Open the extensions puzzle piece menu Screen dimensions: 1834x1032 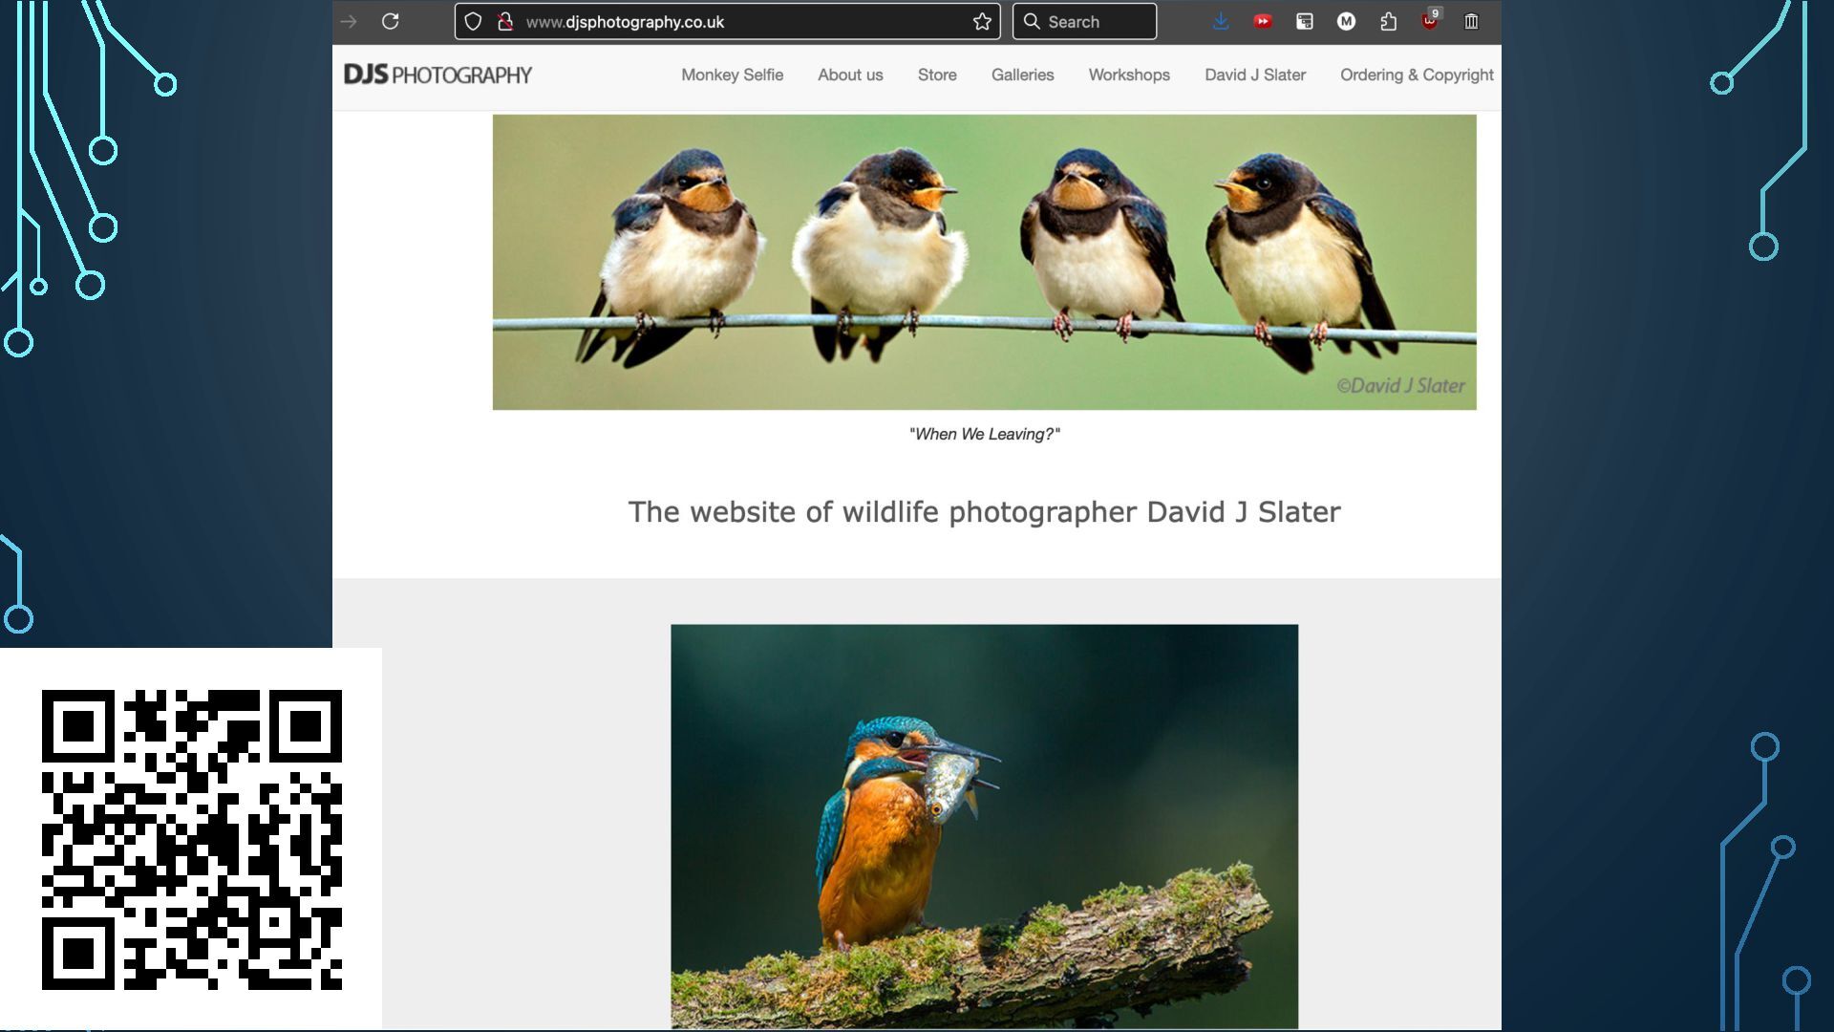(1388, 21)
